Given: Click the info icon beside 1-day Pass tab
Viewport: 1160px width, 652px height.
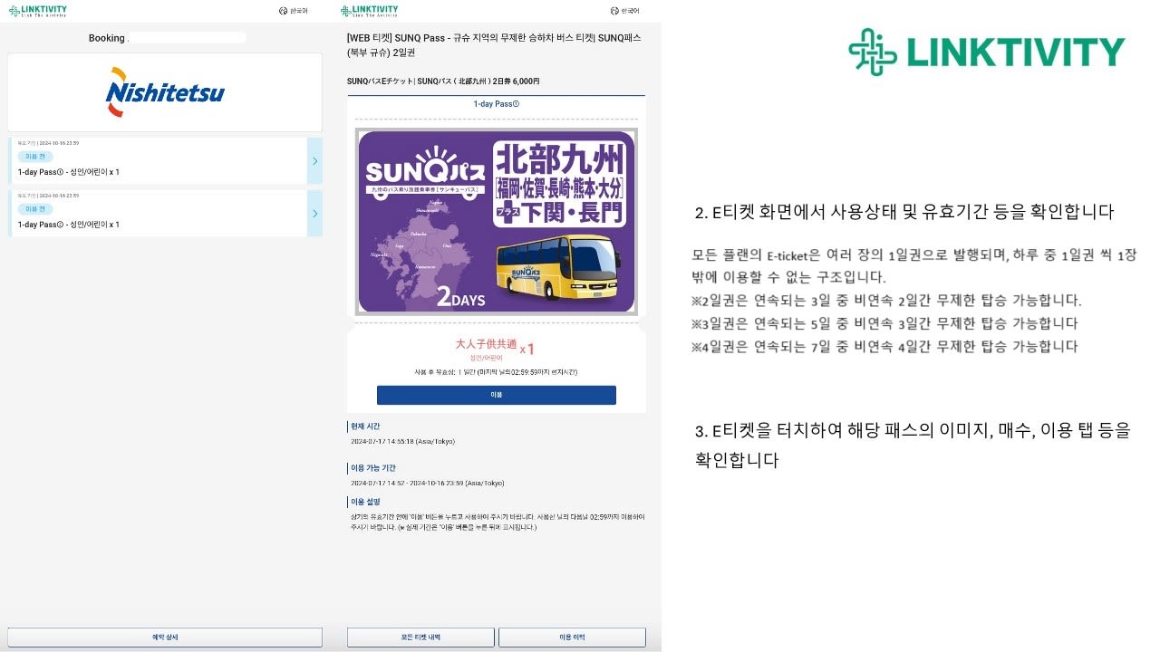Looking at the screenshot, I should 517,104.
